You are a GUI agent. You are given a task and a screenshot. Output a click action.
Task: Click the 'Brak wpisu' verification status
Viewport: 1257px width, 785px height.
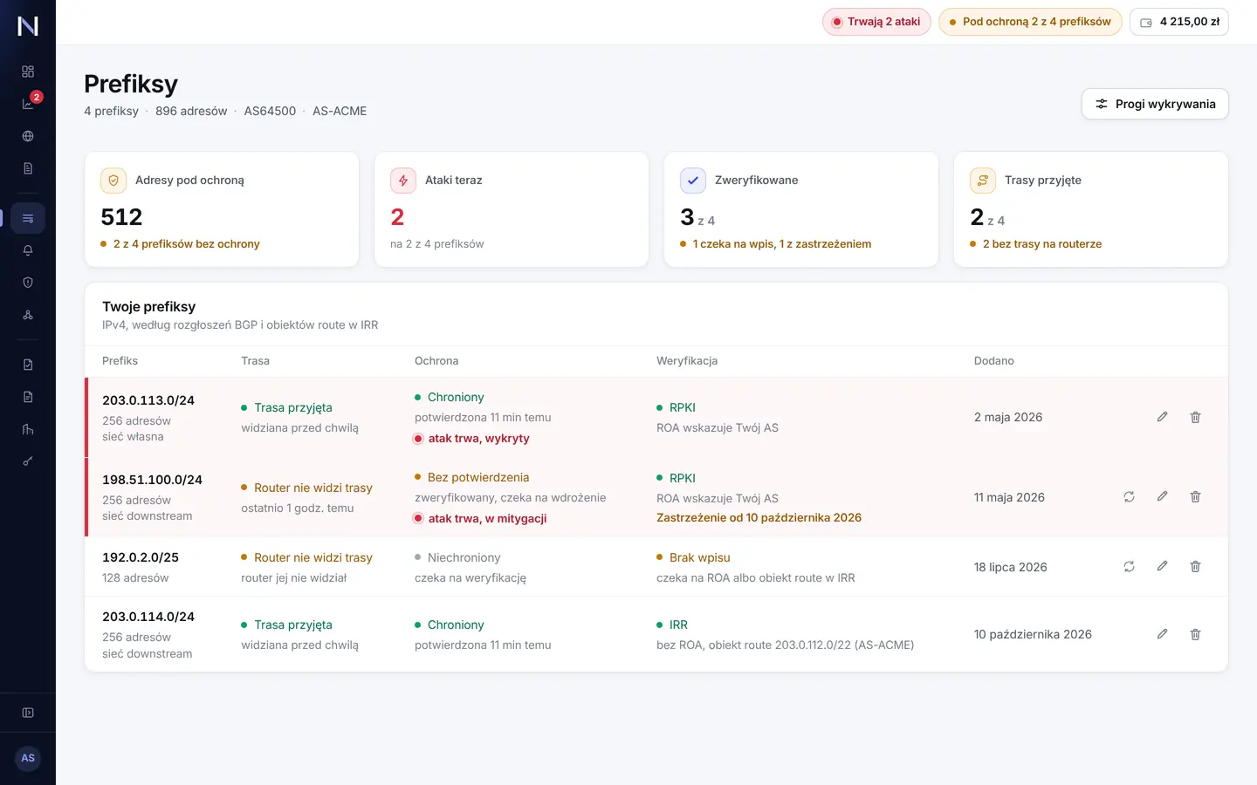699,557
